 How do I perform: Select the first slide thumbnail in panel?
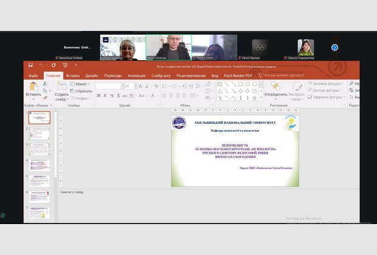point(40,118)
